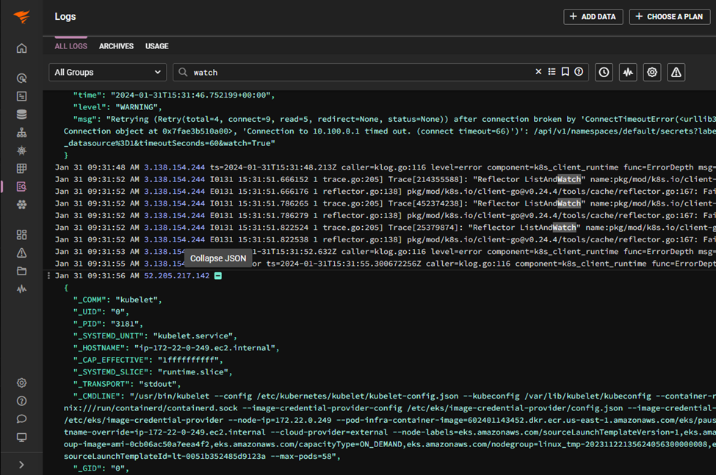Switch to the Usage tab
This screenshot has width=716, height=475.
156,46
